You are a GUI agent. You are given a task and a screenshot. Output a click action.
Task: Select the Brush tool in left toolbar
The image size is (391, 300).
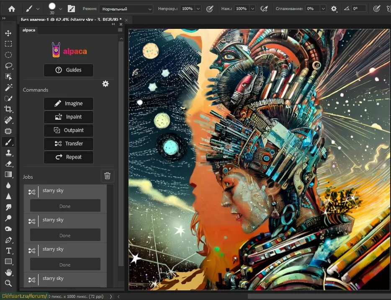[8, 142]
